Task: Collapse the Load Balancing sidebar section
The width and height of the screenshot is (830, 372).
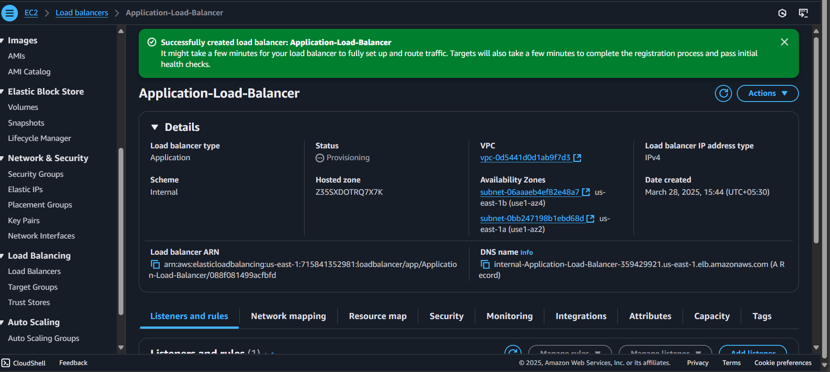Action: 2,256
